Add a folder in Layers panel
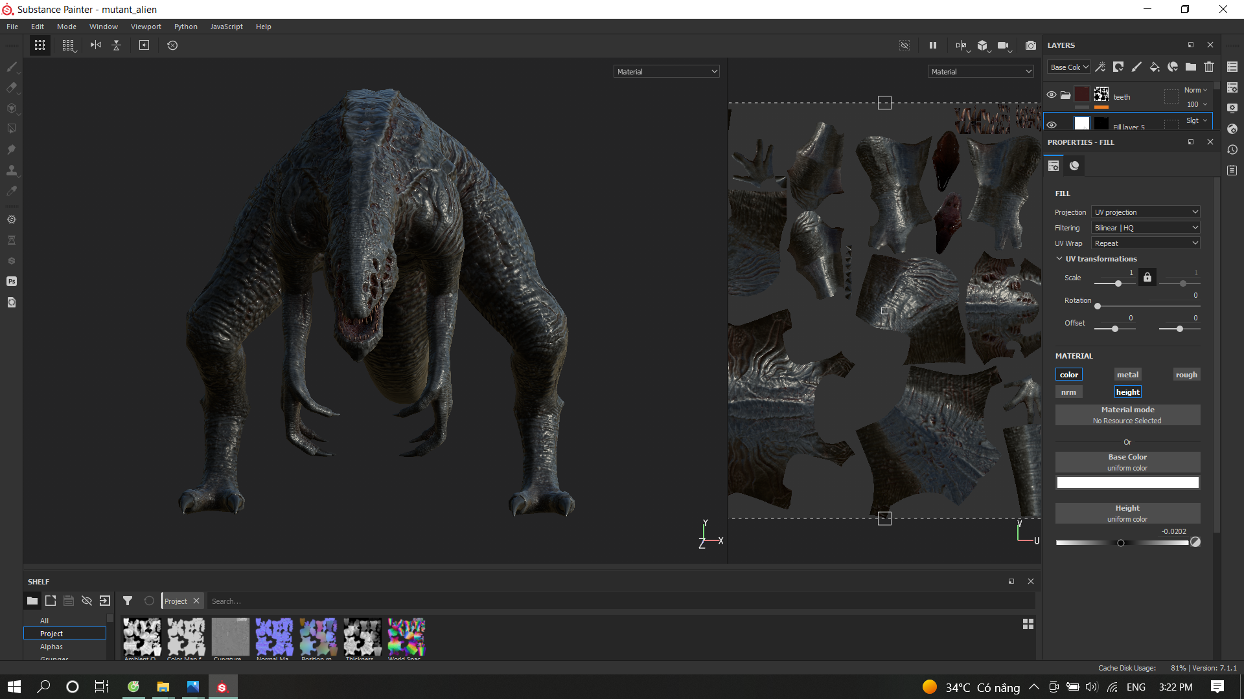Screen dimensions: 1244x699 pyautogui.click(x=1191, y=67)
